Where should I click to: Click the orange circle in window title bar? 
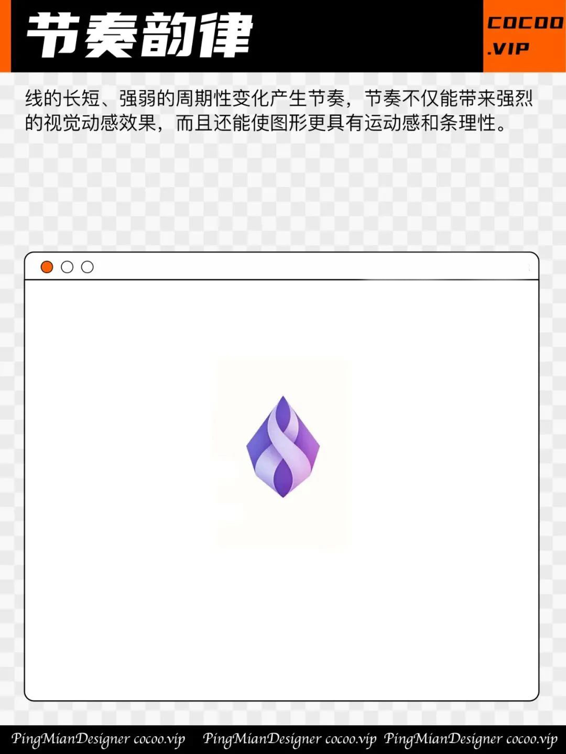tap(47, 267)
